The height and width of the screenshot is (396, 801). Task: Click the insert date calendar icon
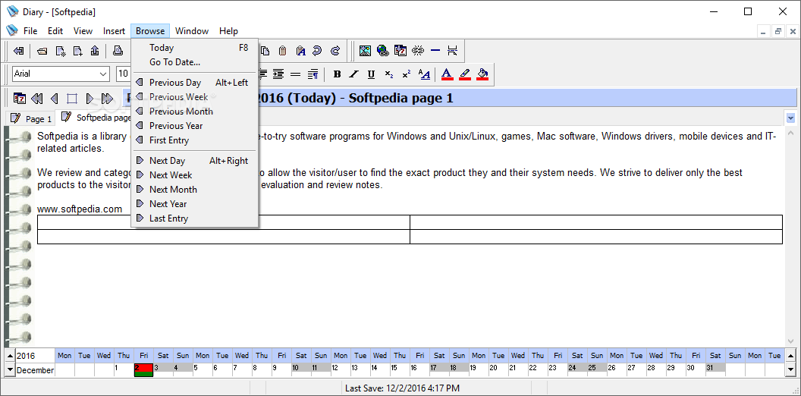pos(400,51)
